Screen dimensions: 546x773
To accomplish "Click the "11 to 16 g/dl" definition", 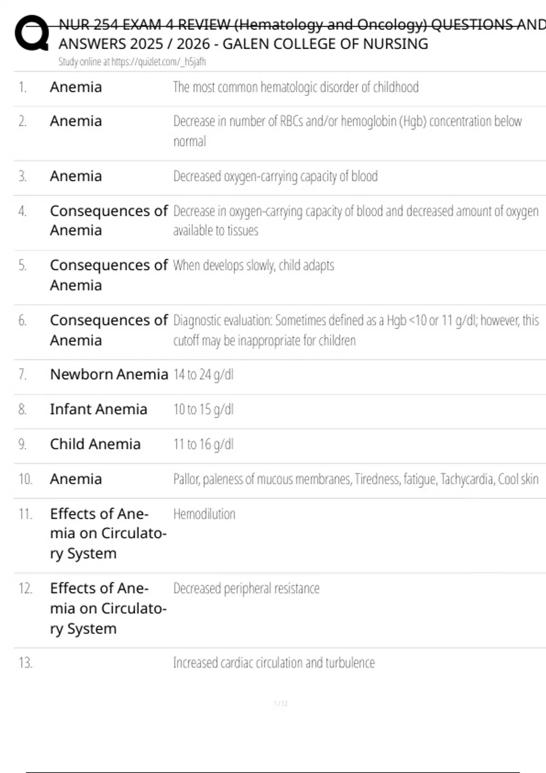I will click(203, 444).
